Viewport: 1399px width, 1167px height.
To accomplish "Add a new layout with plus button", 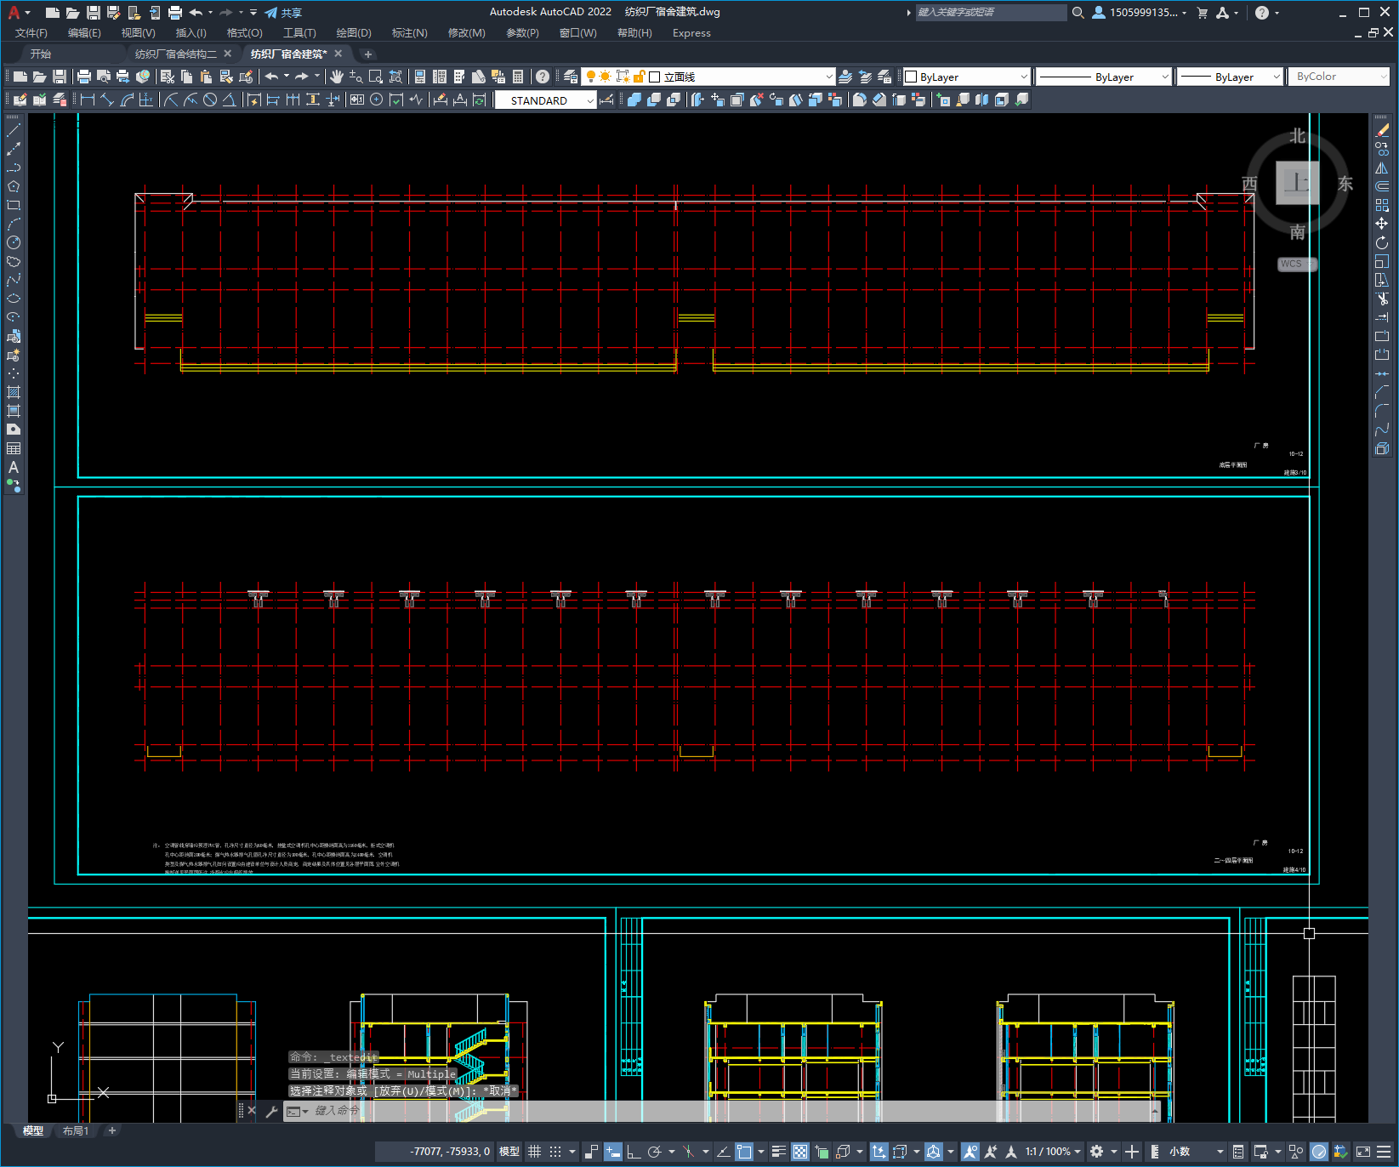I will tap(112, 1130).
